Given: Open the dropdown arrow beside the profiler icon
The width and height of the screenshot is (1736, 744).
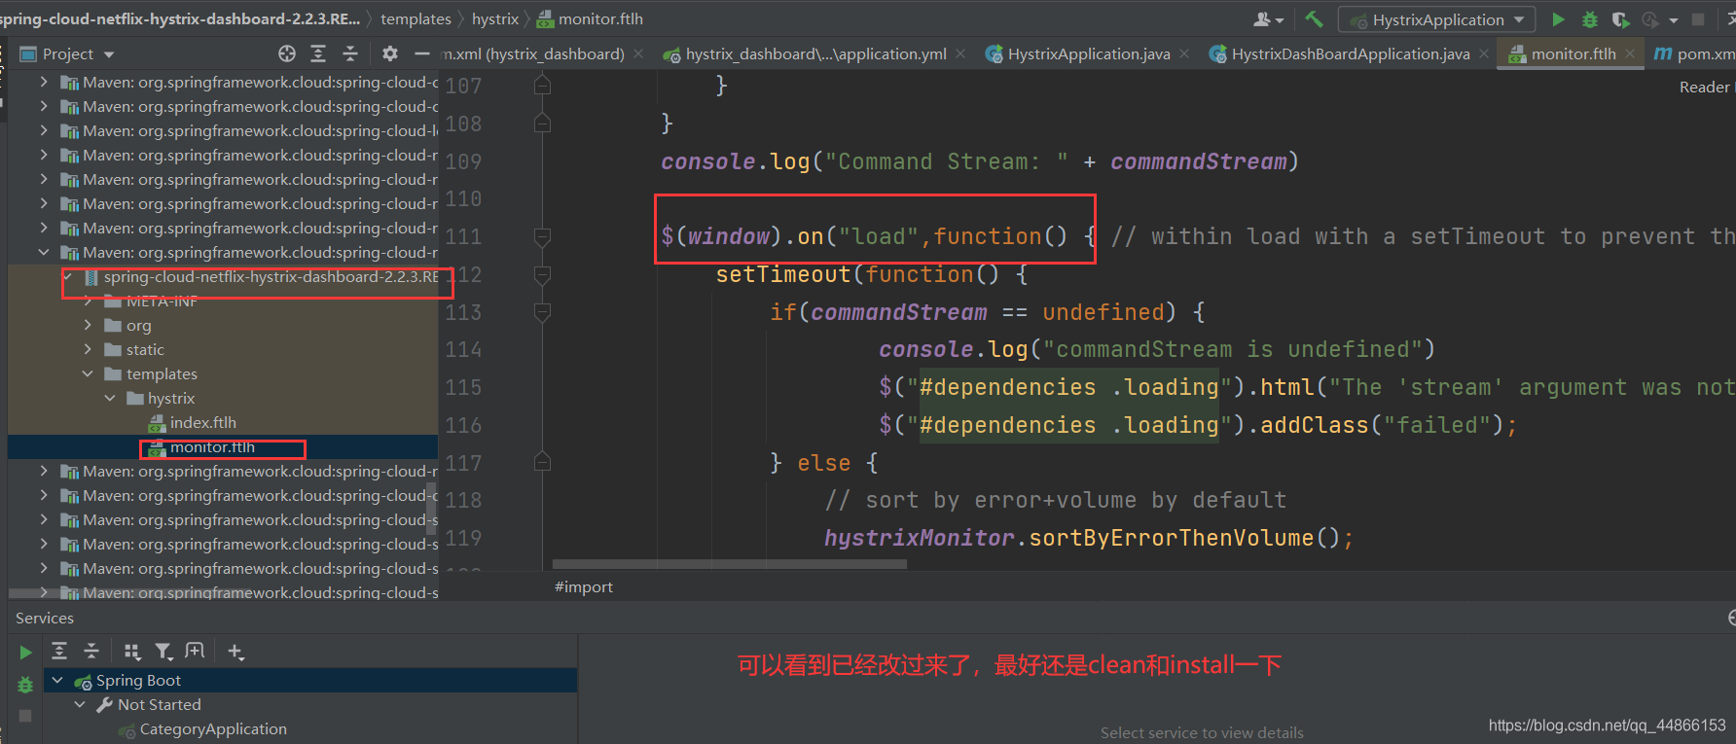Looking at the screenshot, I should click(x=1674, y=19).
